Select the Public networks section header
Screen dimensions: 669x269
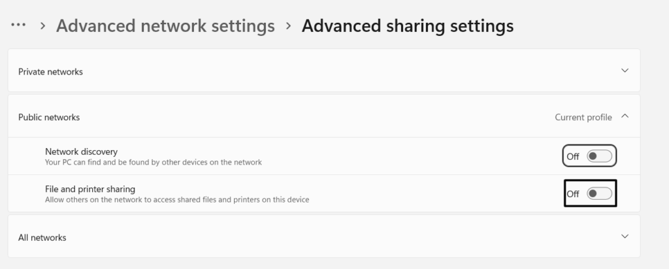[x=49, y=118]
